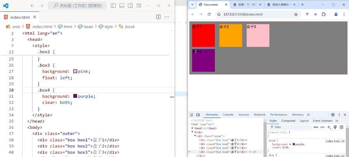Switch to the DevTools Console tab
The height and width of the screenshot is (157, 349).
(228, 115)
